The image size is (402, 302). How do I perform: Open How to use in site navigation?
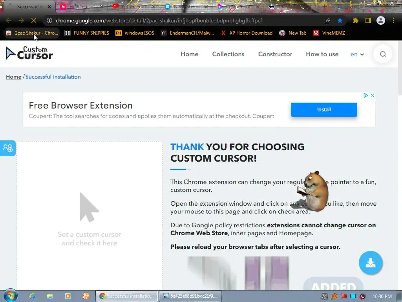pos(322,54)
